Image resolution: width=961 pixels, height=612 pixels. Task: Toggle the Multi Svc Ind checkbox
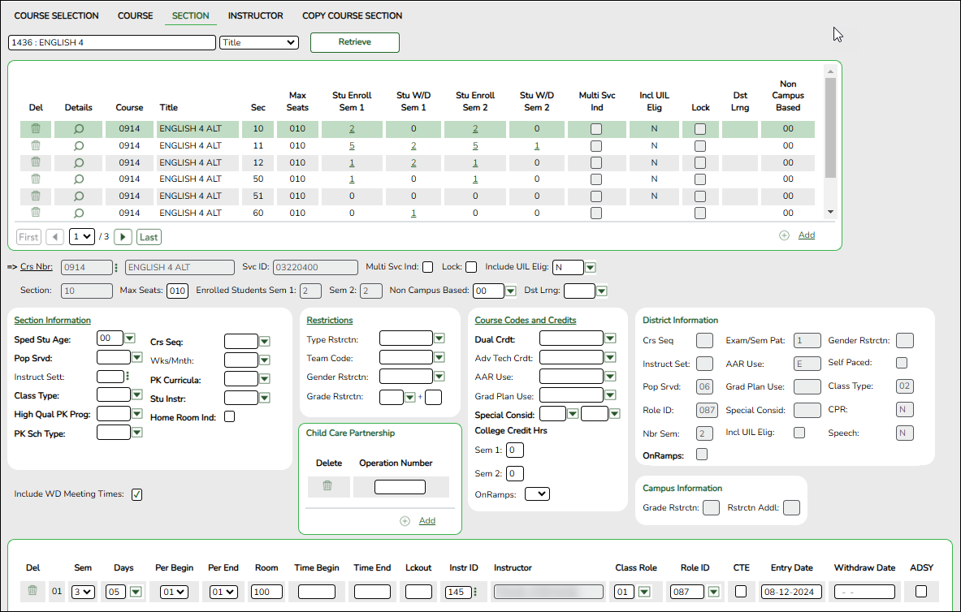click(x=428, y=266)
